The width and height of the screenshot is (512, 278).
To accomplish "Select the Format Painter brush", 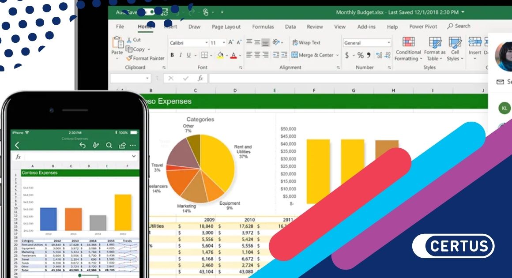I will click(129, 58).
